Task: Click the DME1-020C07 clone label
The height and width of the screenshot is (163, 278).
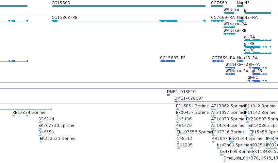Action: (189, 98)
